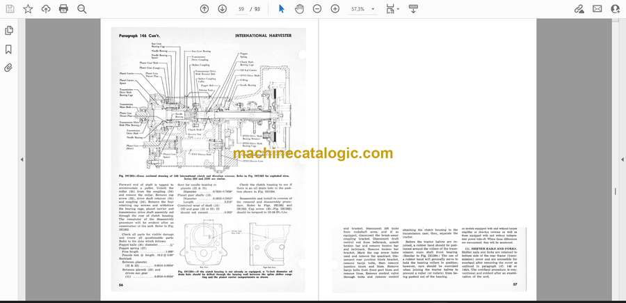Viewport: 626px width, 303px height.
Task: Share a link to this file
Action: point(579,9)
